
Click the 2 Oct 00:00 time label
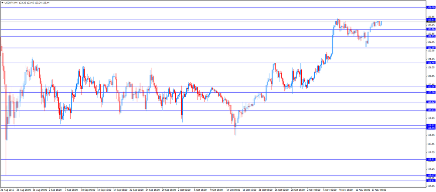pos(184,190)
